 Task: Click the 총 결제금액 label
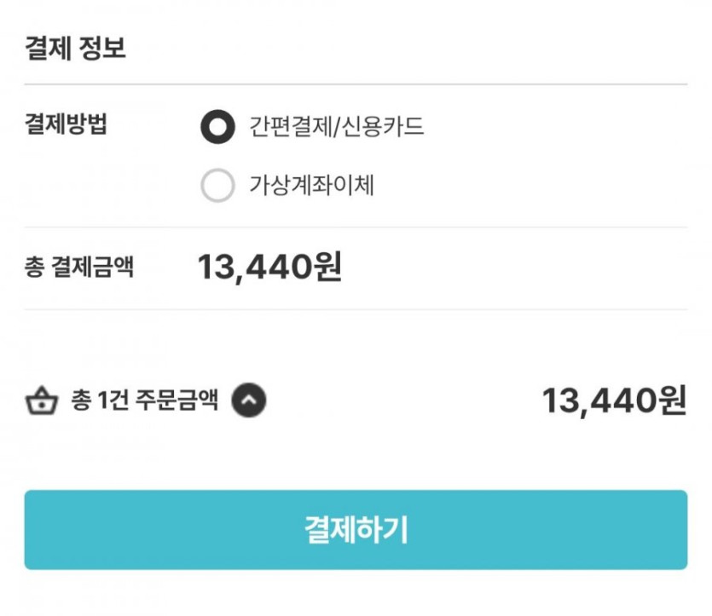tap(78, 268)
